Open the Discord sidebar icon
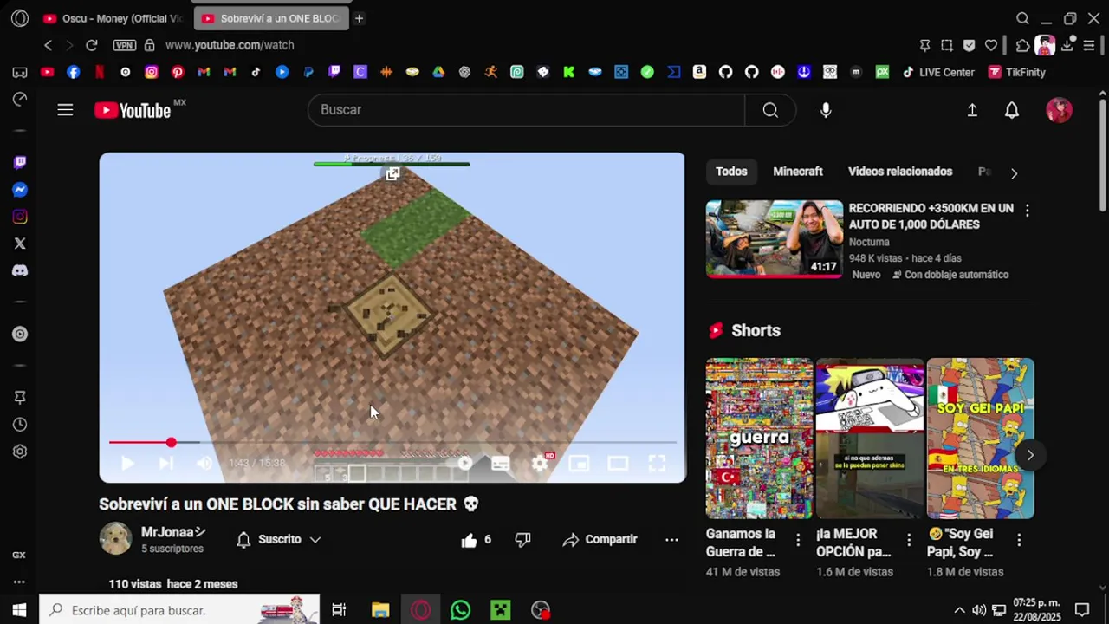This screenshot has width=1109, height=624. tap(20, 270)
